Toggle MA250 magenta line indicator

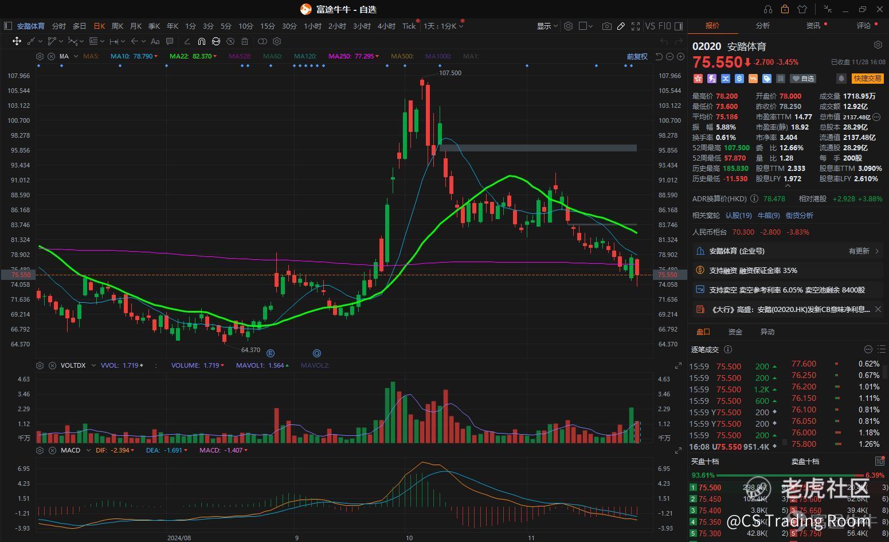[353, 56]
